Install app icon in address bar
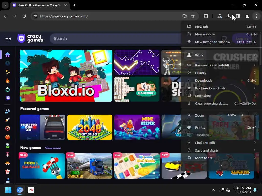Image resolution: width=262 pixels, height=196 pixels. [185, 16]
